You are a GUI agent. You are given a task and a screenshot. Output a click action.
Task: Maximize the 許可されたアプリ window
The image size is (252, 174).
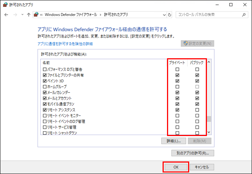click(231, 5)
